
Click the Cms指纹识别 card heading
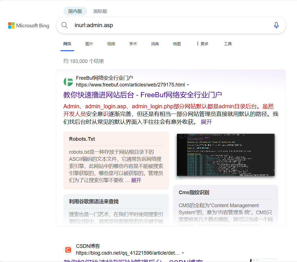(x=194, y=192)
